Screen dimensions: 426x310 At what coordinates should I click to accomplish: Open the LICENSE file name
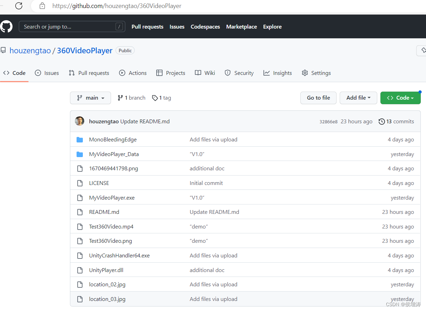click(99, 183)
